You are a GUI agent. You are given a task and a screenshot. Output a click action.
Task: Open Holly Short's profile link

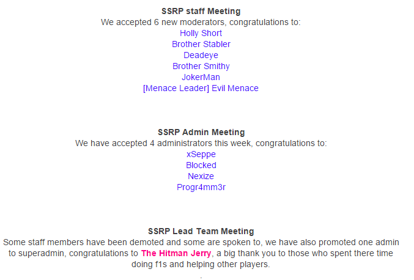point(201,33)
